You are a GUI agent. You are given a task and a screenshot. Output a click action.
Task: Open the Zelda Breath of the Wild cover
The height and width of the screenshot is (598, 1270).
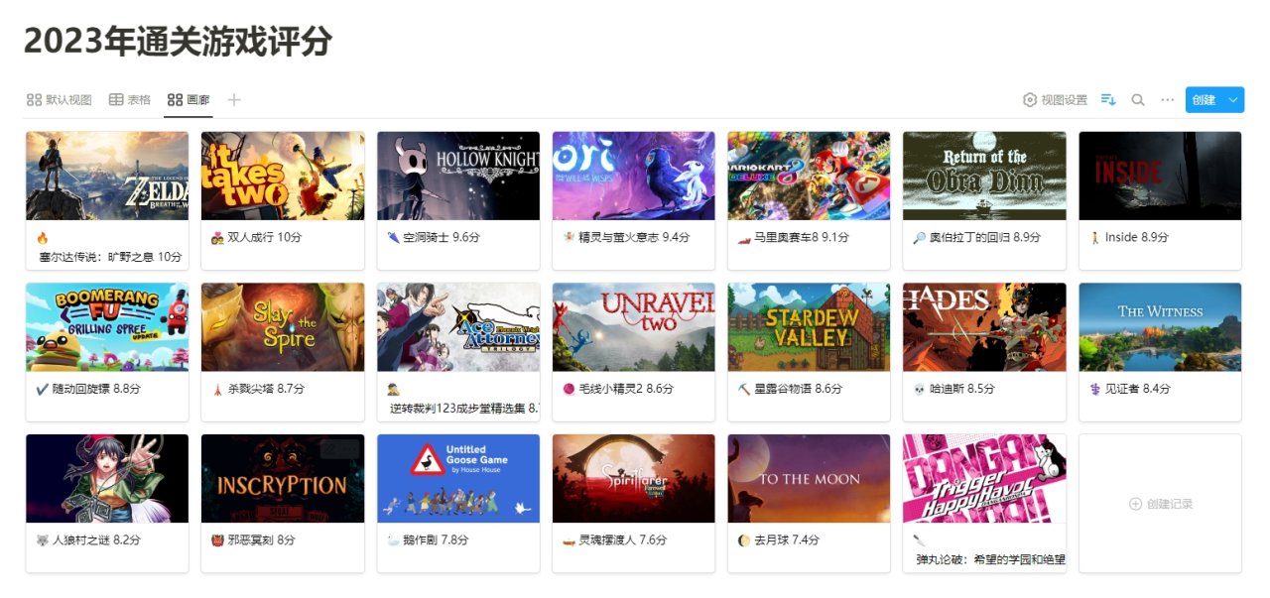[x=107, y=176]
